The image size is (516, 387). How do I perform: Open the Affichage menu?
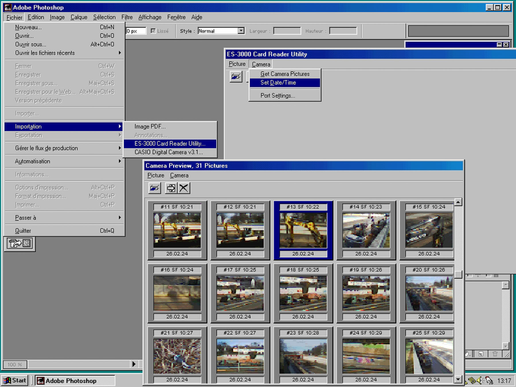click(x=150, y=17)
